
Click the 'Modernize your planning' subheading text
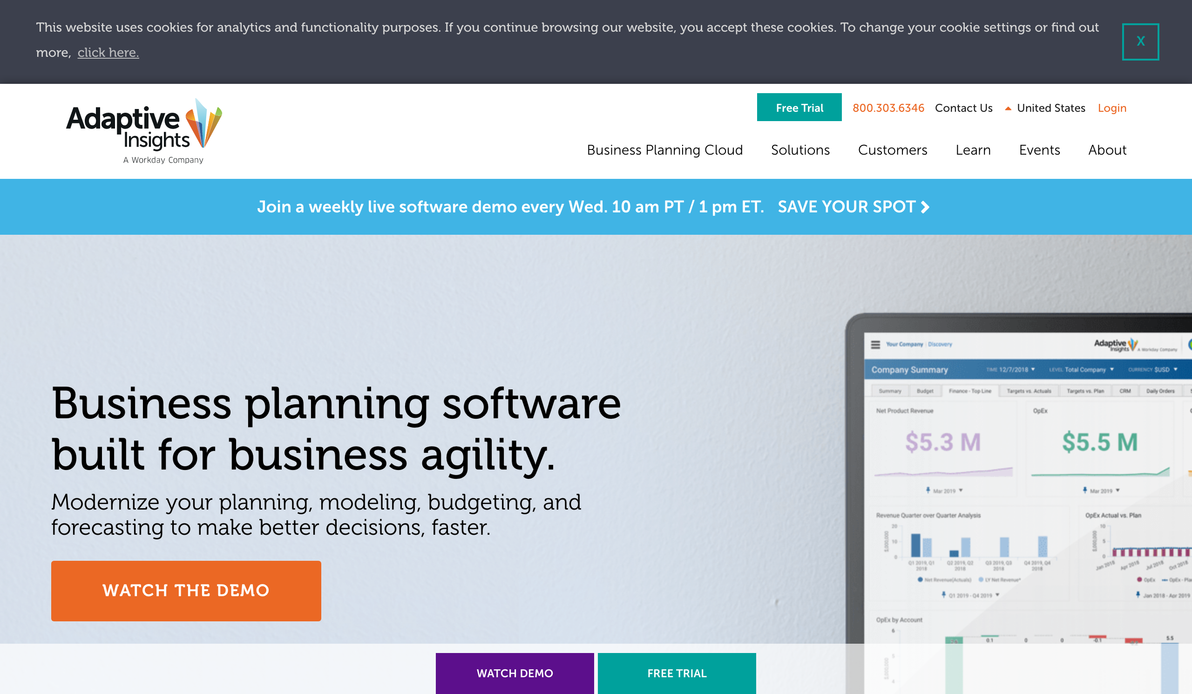[x=316, y=515]
